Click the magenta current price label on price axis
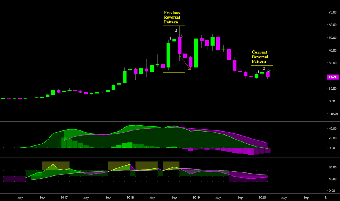 coord(332,77)
